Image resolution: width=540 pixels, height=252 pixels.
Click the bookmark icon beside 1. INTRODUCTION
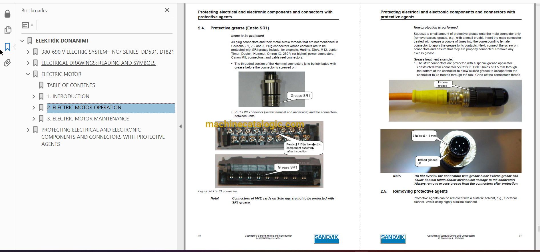click(41, 96)
